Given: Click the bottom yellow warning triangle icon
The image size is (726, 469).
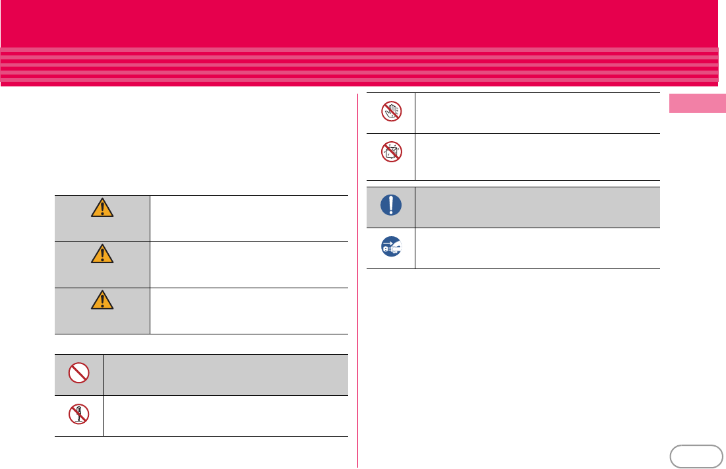Looking at the screenshot, I should [x=102, y=301].
